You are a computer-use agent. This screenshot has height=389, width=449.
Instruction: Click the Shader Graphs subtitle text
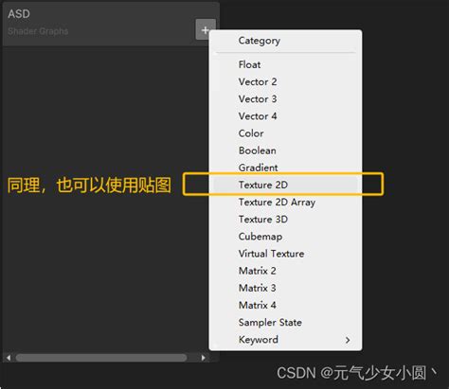(x=38, y=31)
